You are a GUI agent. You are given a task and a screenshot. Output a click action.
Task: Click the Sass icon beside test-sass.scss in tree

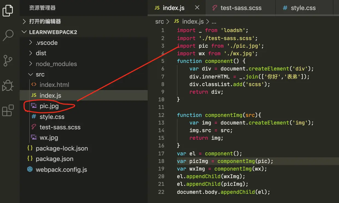(x=34, y=127)
